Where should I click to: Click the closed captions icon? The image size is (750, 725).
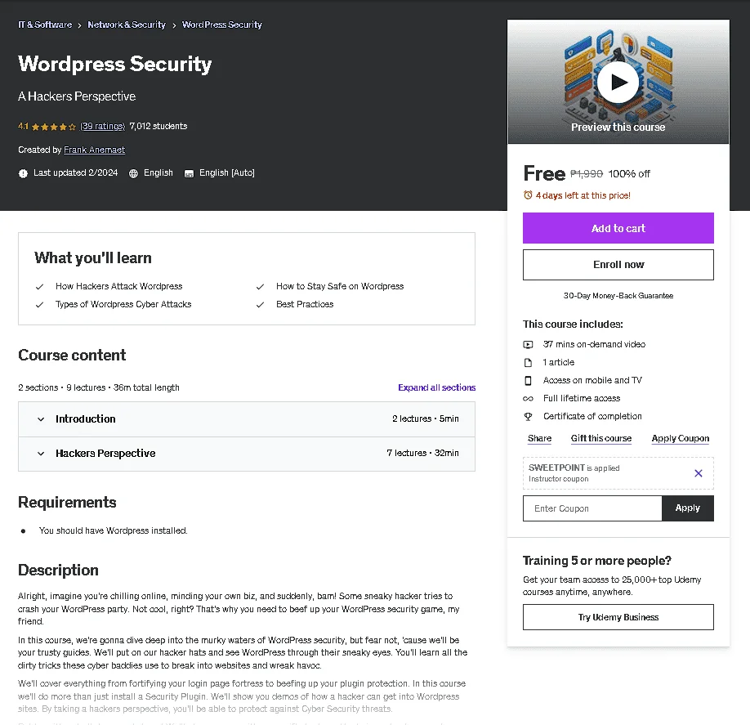point(189,173)
